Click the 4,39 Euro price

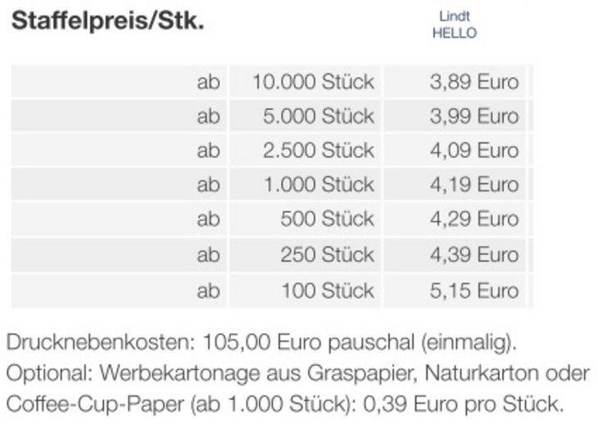[x=473, y=255]
